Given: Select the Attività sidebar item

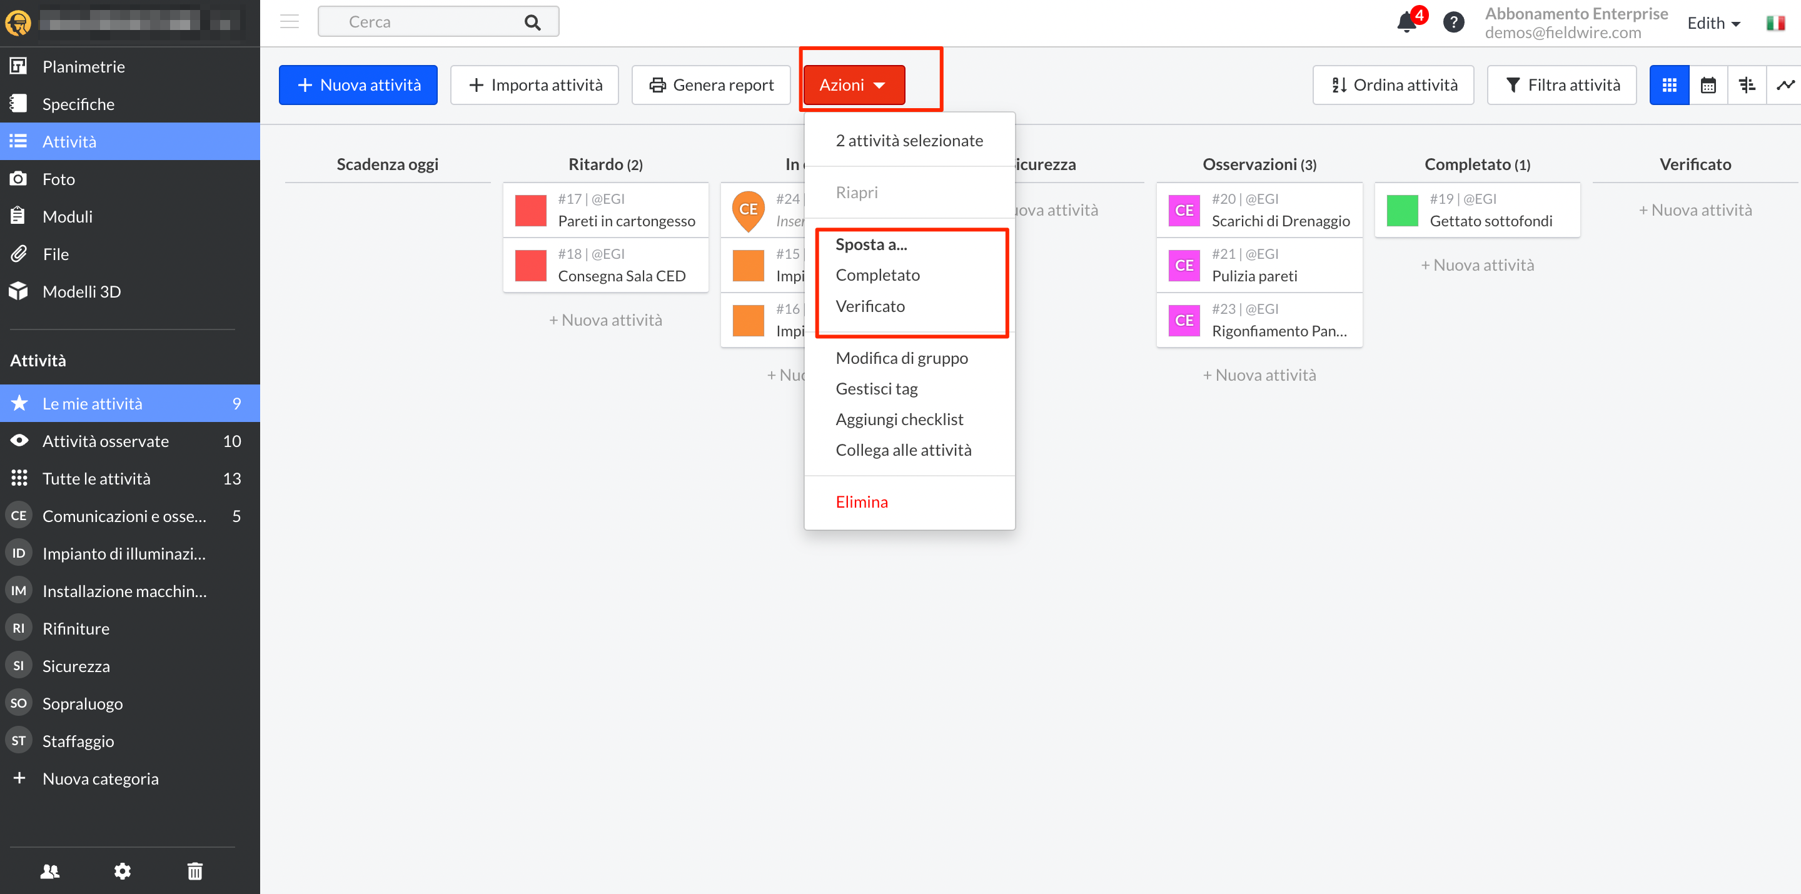Looking at the screenshot, I should pyautogui.click(x=130, y=141).
